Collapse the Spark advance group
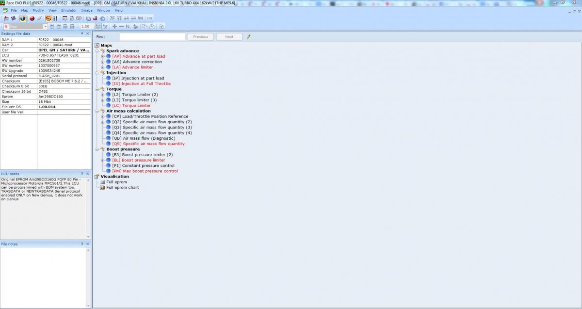The height and width of the screenshot is (309, 582). click(x=97, y=51)
